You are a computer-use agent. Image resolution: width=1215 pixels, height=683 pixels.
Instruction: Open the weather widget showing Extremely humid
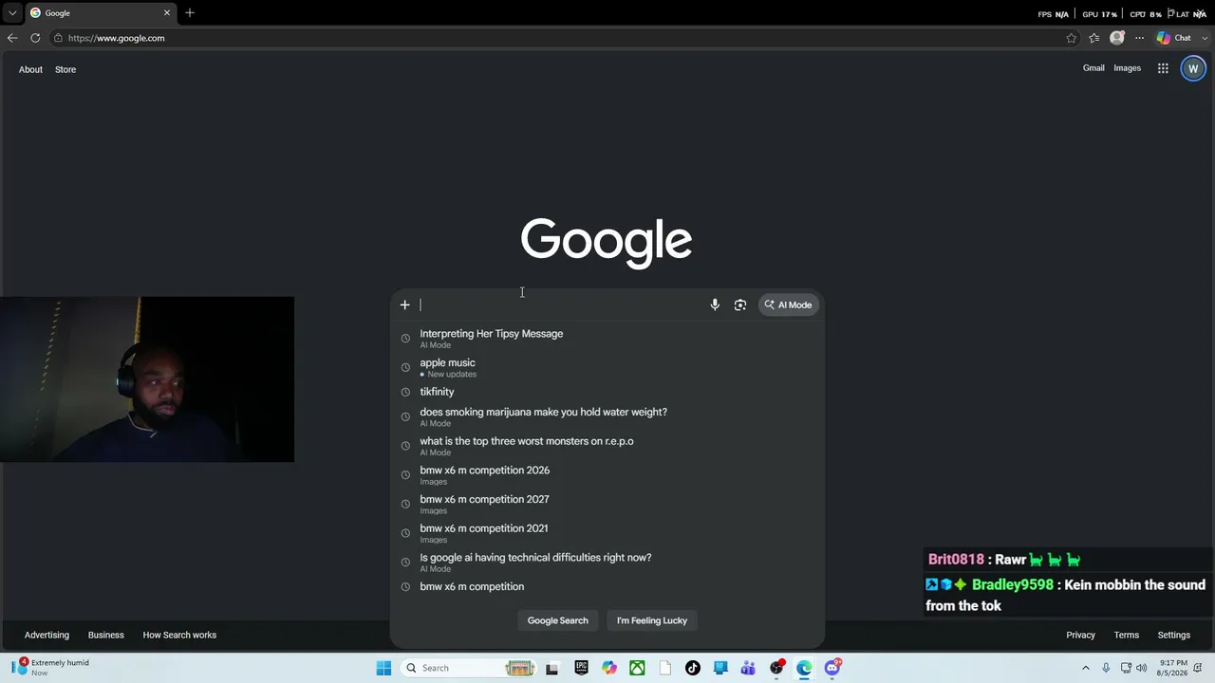point(51,667)
